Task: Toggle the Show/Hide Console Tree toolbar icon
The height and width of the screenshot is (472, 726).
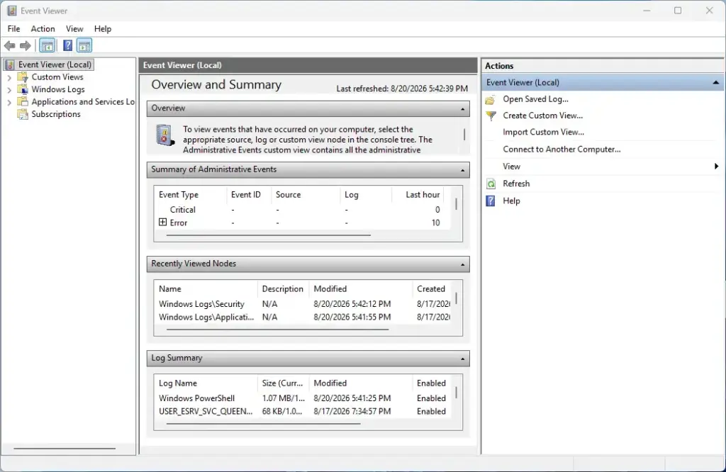Action: click(47, 45)
